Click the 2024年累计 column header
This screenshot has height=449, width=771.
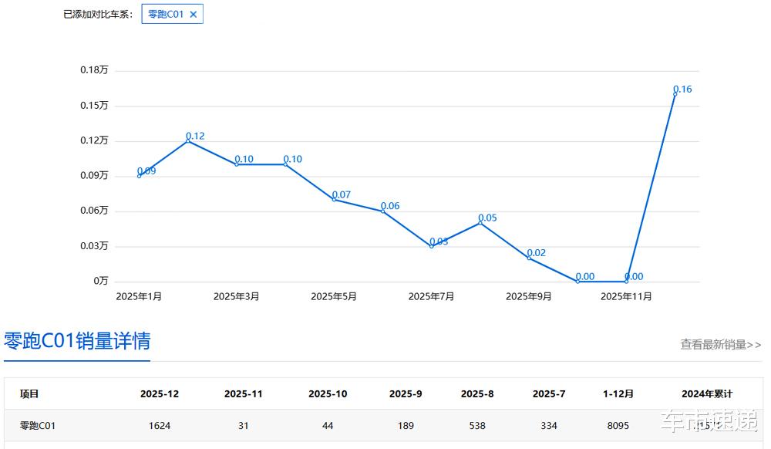click(x=707, y=394)
